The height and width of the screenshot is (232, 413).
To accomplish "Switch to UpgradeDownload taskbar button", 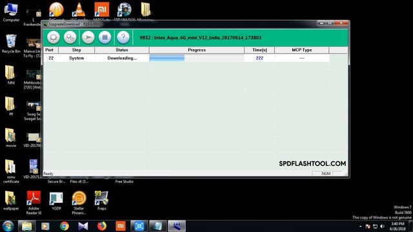I will click(x=177, y=226).
